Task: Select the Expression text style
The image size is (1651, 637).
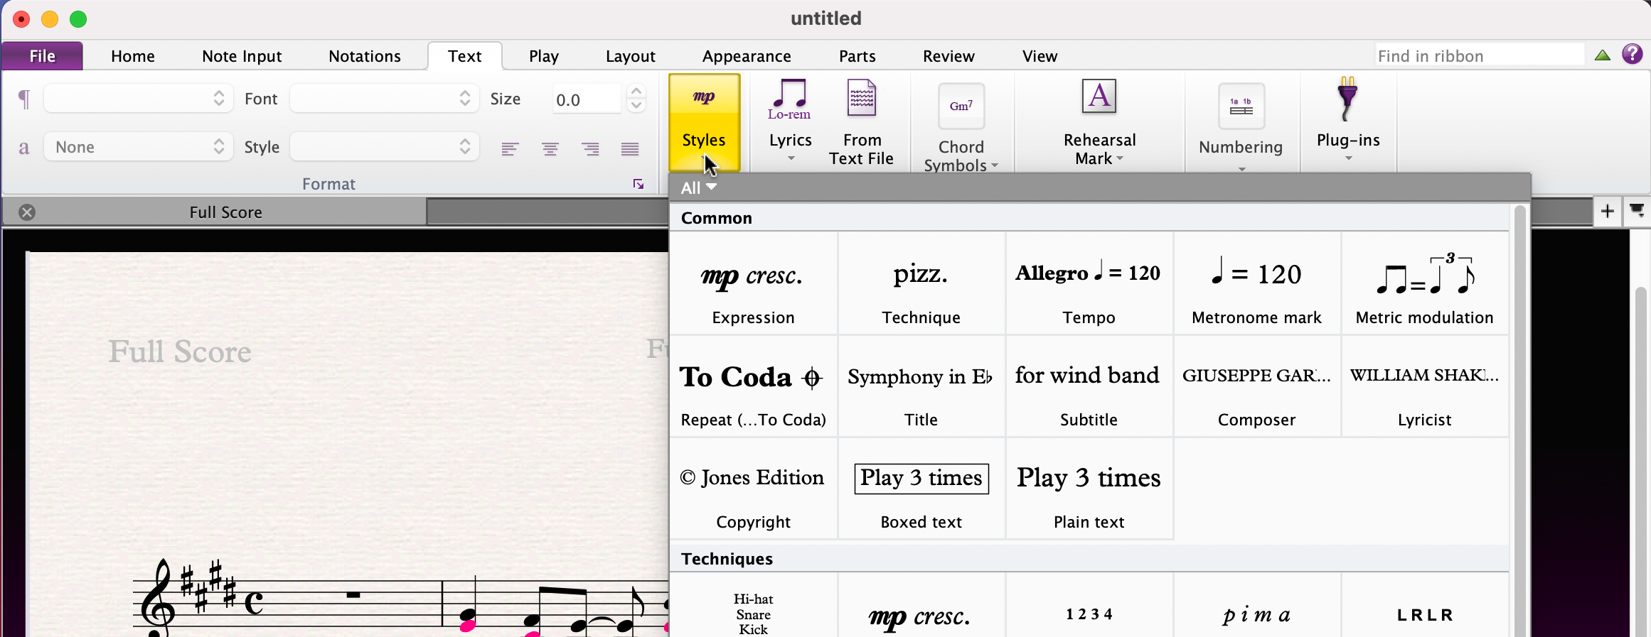Action: pyautogui.click(x=753, y=283)
